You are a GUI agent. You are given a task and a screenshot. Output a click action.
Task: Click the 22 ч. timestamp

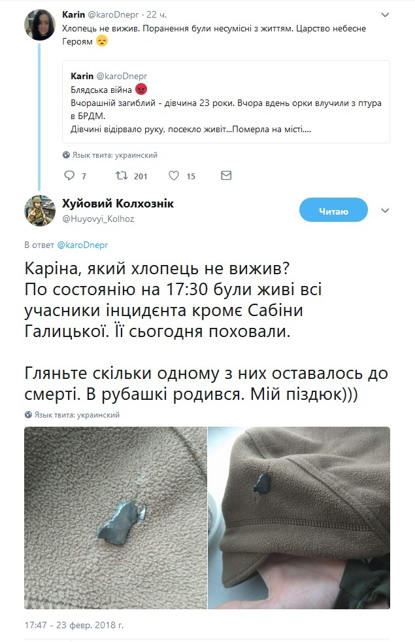[x=157, y=15]
